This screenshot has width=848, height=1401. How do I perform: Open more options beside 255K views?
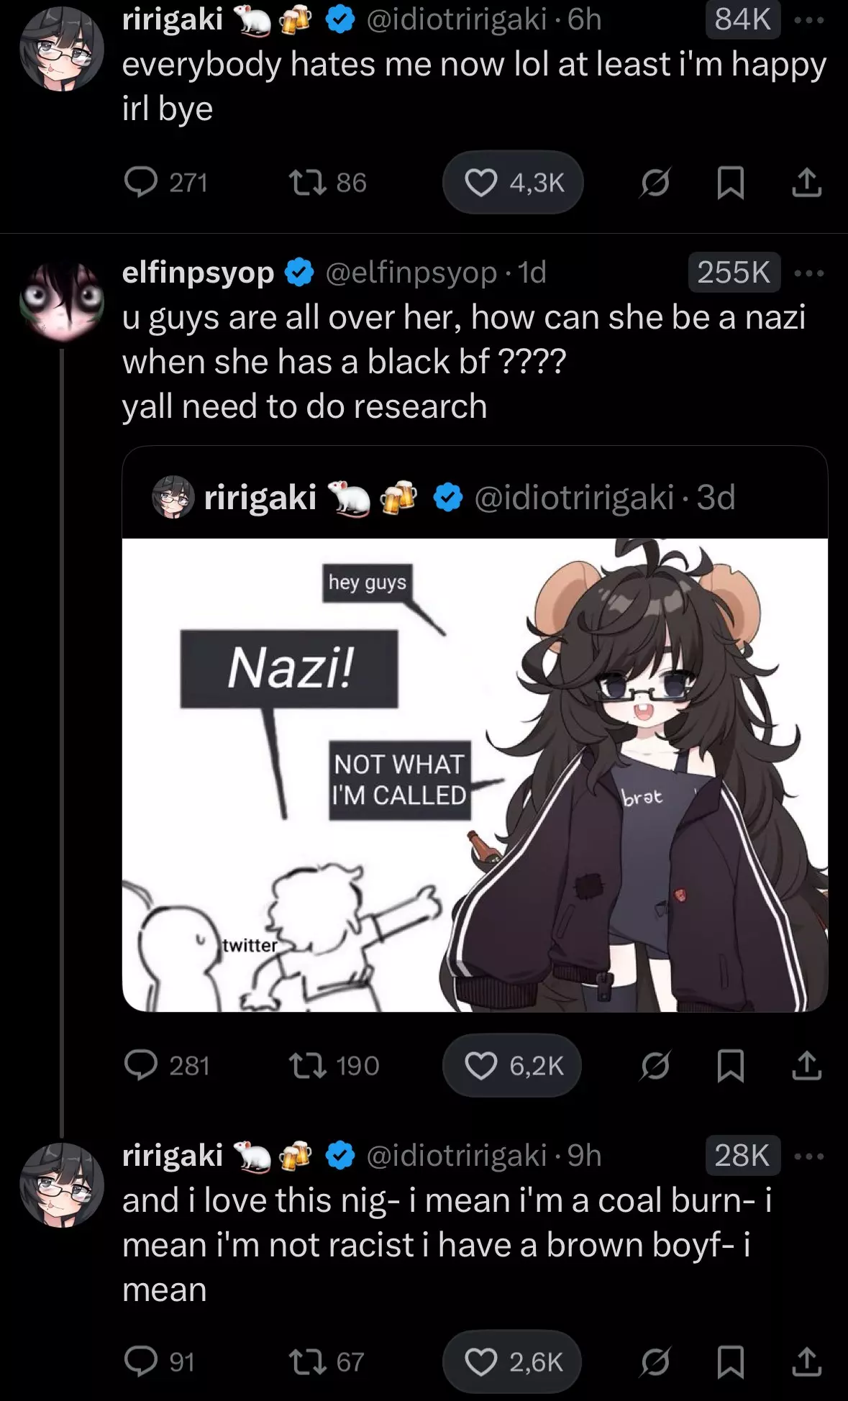pyautogui.click(x=808, y=273)
